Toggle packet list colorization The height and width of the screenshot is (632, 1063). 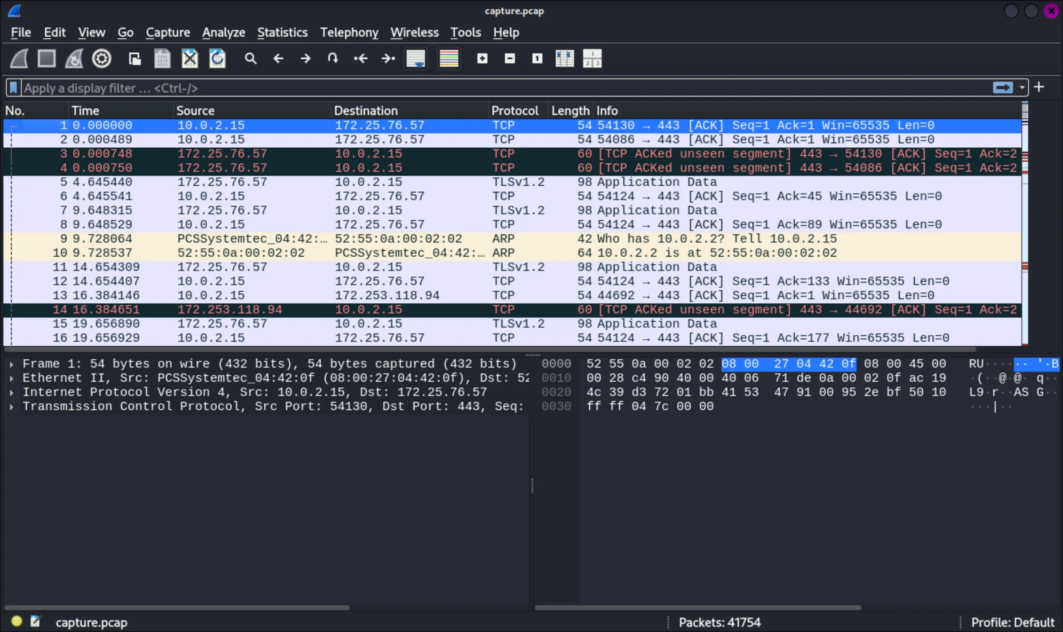(448, 58)
